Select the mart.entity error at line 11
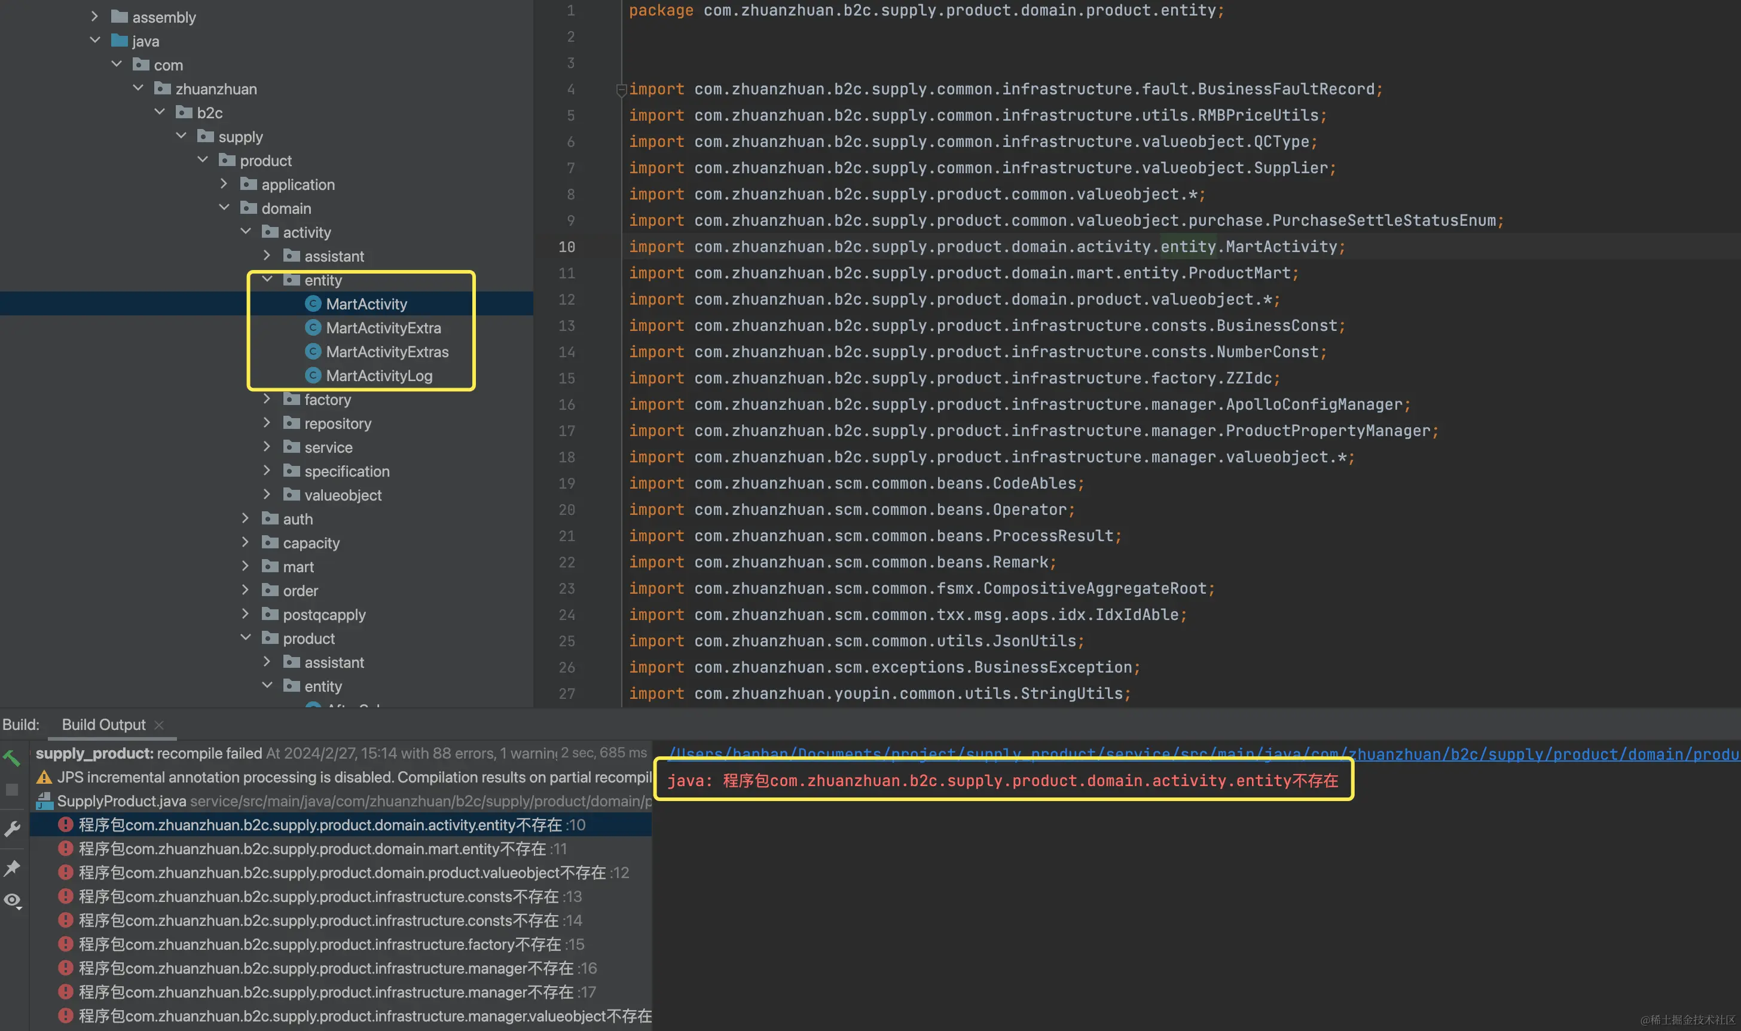Viewport: 1741px width, 1031px height. coord(313,849)
